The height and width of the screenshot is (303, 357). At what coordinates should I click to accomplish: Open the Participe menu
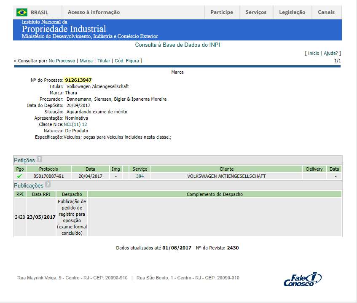click(x=222, y=12)
